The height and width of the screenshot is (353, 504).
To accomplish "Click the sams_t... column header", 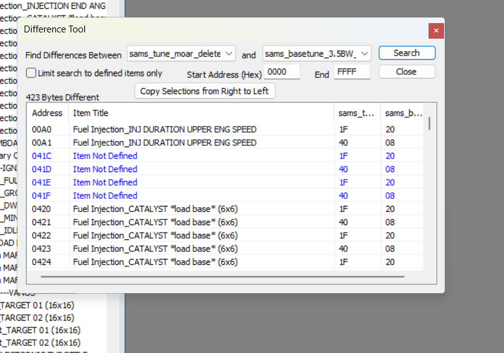I will coord(356,113).
